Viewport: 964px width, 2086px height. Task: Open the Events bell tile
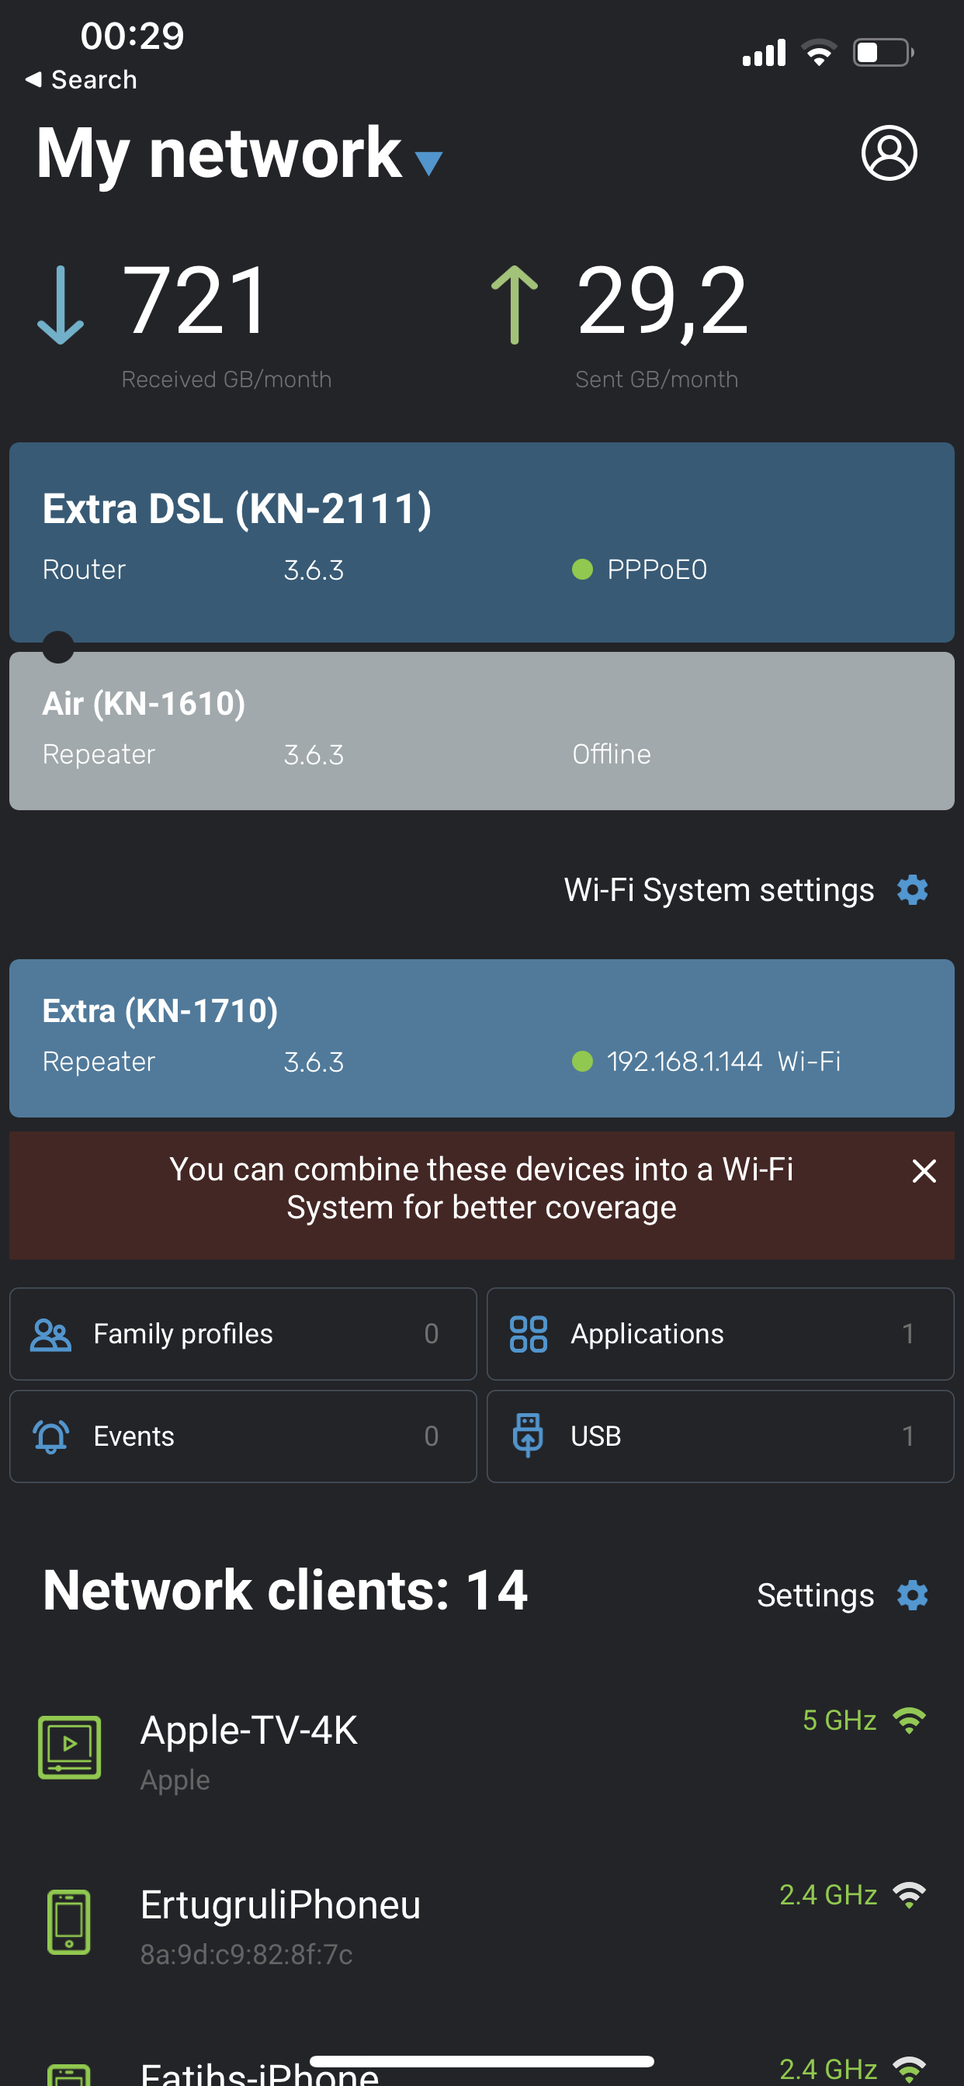tap(243, 1436)
